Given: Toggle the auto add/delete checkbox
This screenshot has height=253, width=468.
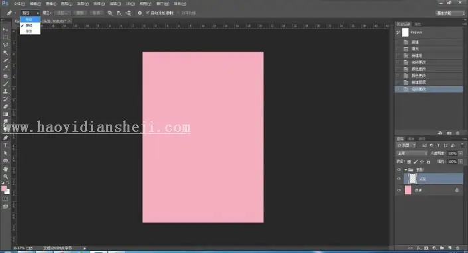Looking at the screenshot, I should (x=147, y=13).
